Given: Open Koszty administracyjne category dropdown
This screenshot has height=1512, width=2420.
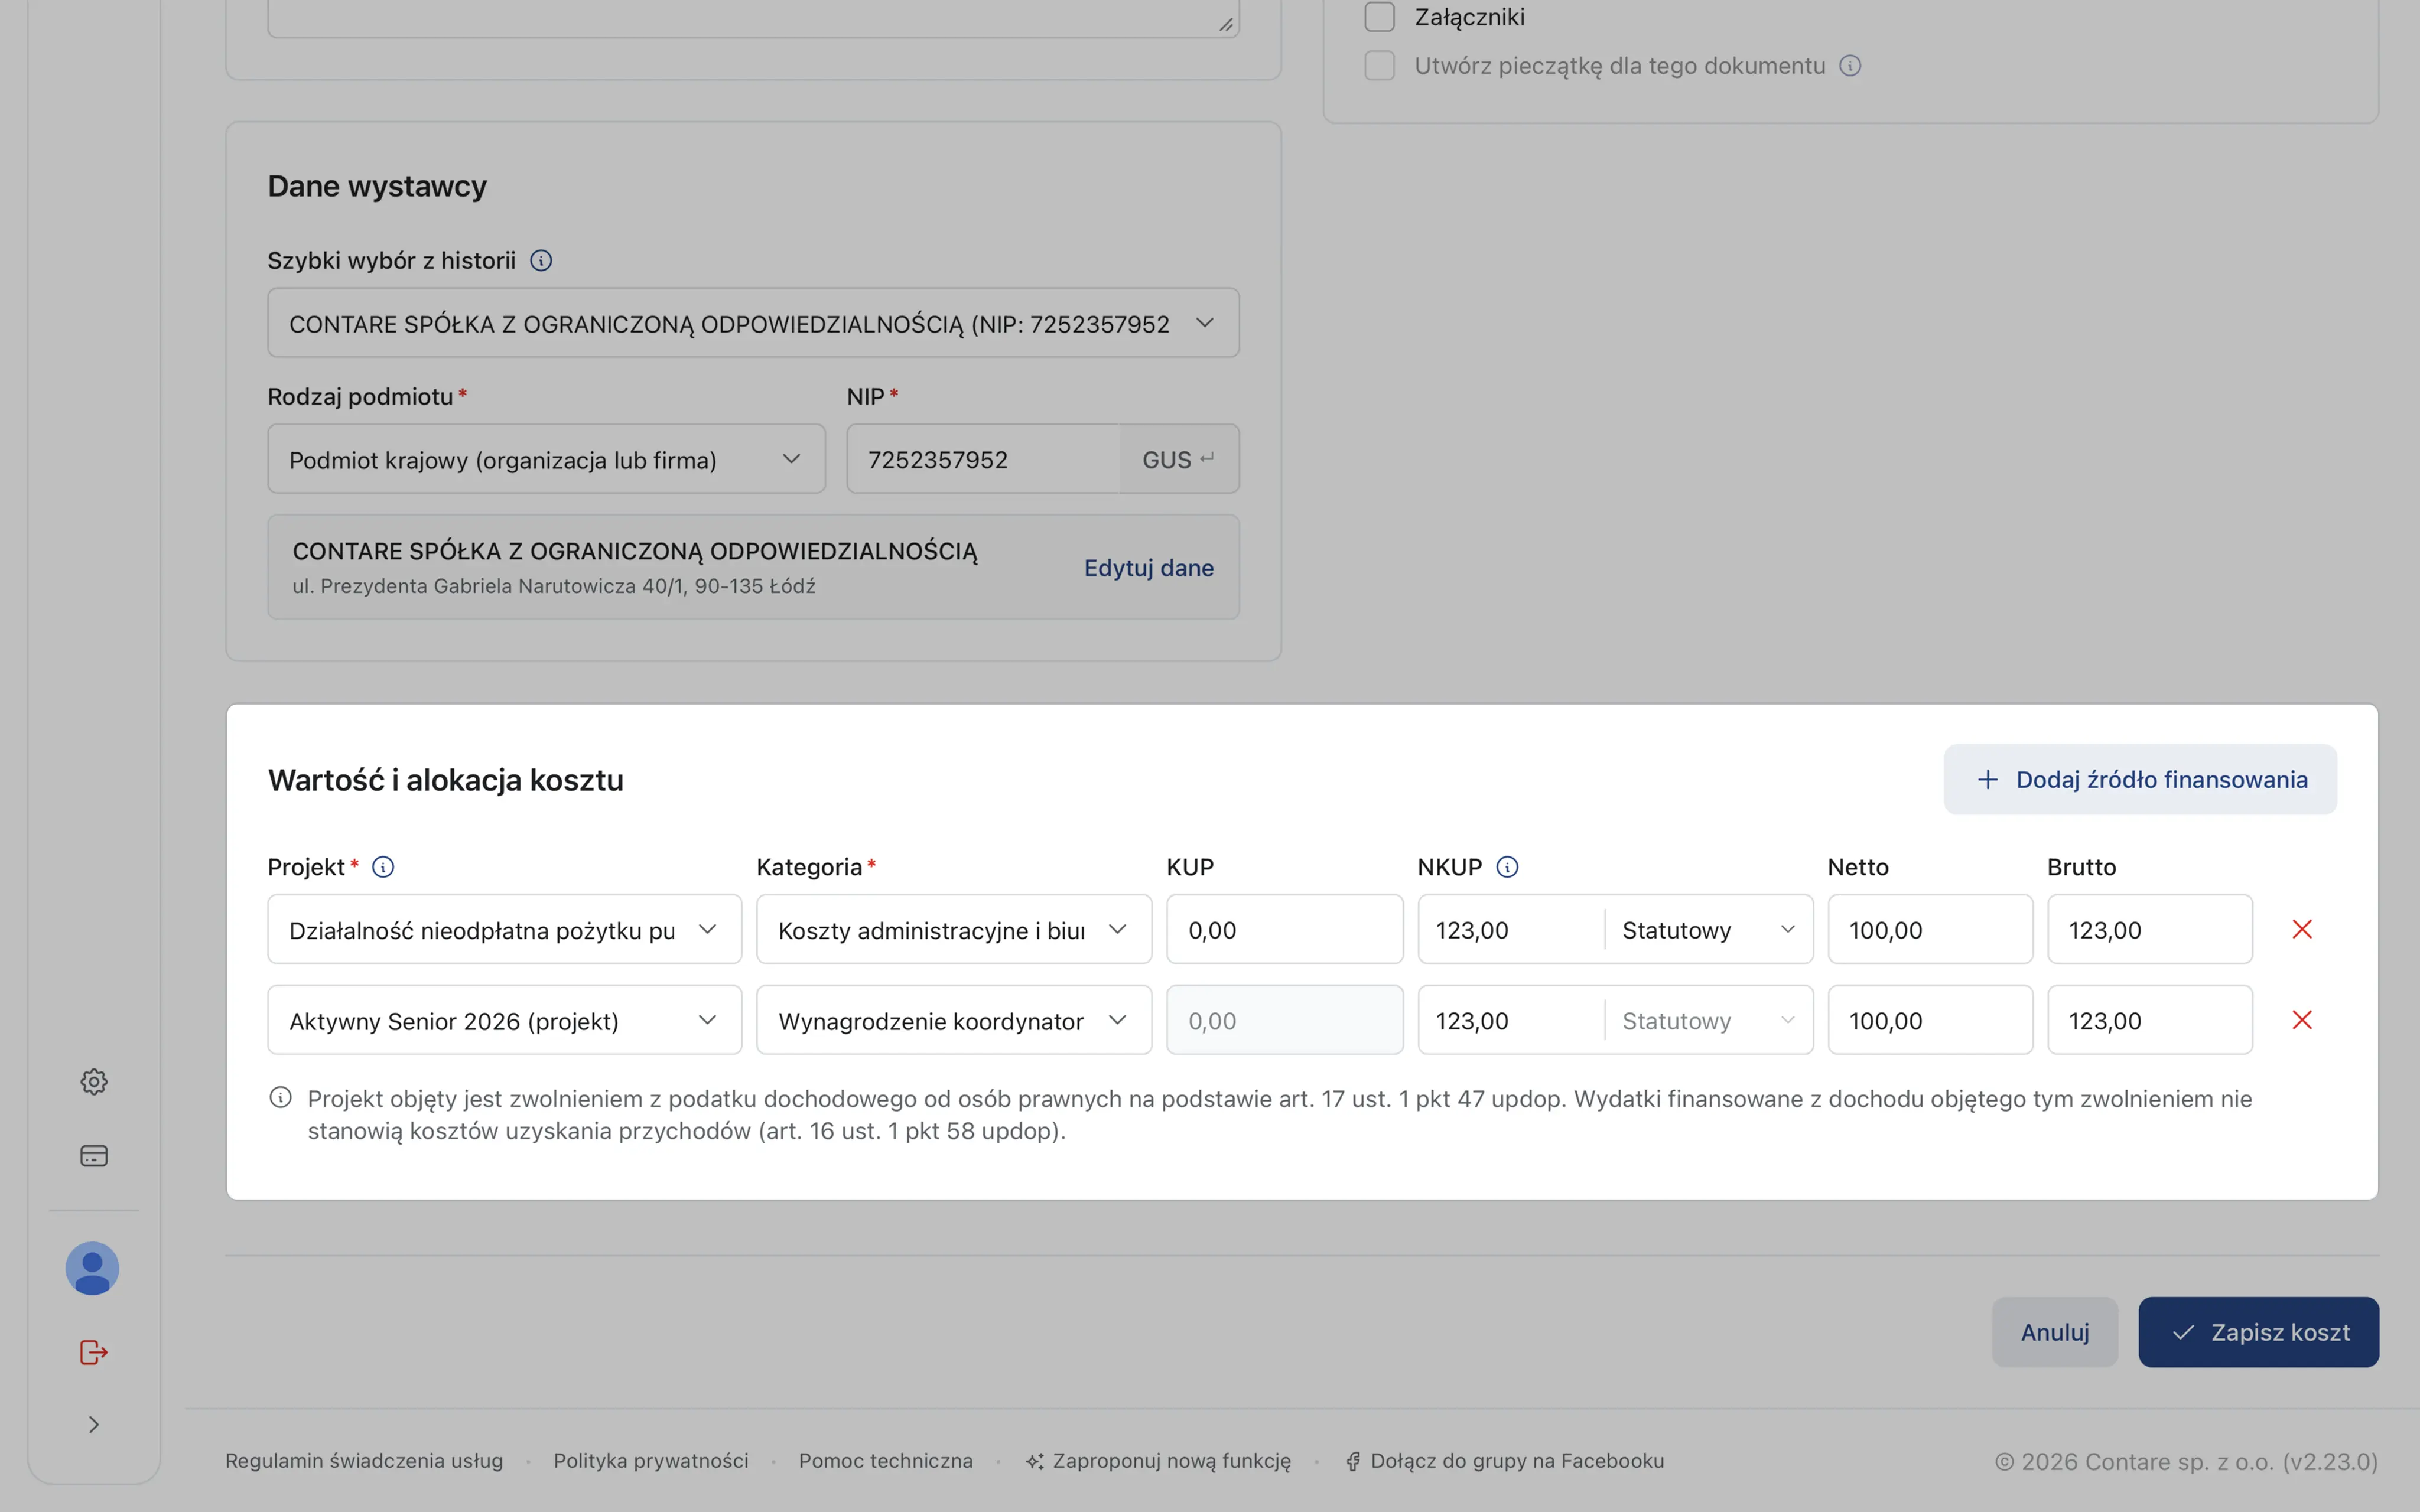Looking at the screenshot, I should tap(953, 930).
